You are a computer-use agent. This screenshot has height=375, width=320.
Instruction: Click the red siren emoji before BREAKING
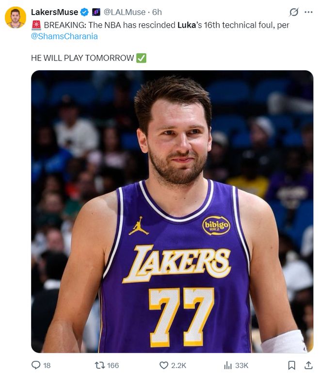(36, 25)
